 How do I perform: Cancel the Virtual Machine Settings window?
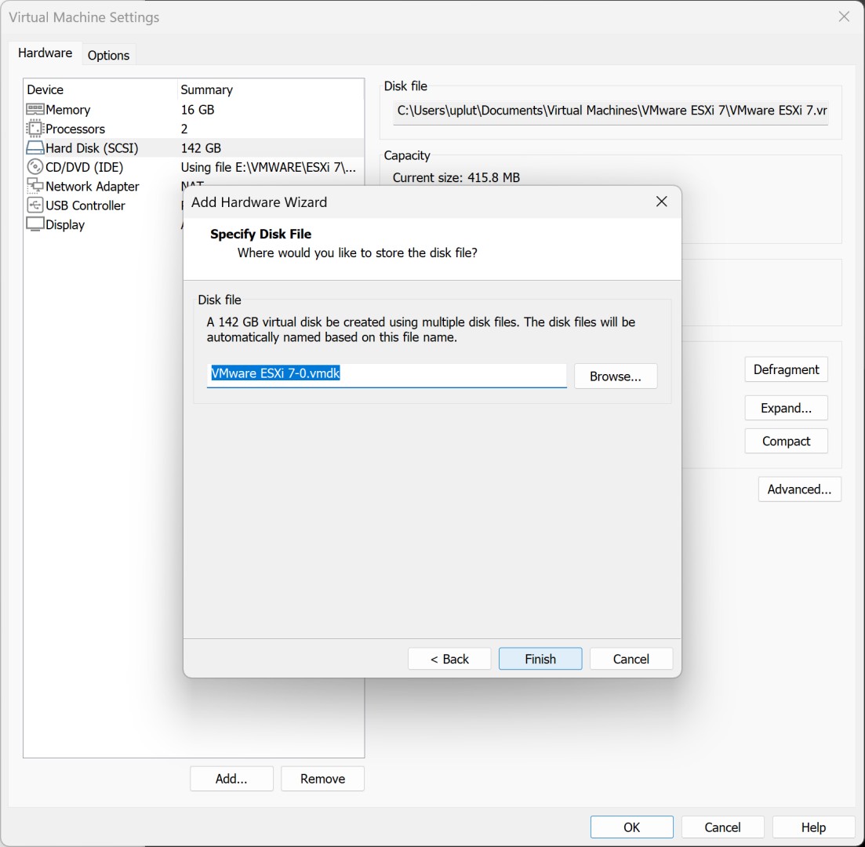click(x=723, y=827)
